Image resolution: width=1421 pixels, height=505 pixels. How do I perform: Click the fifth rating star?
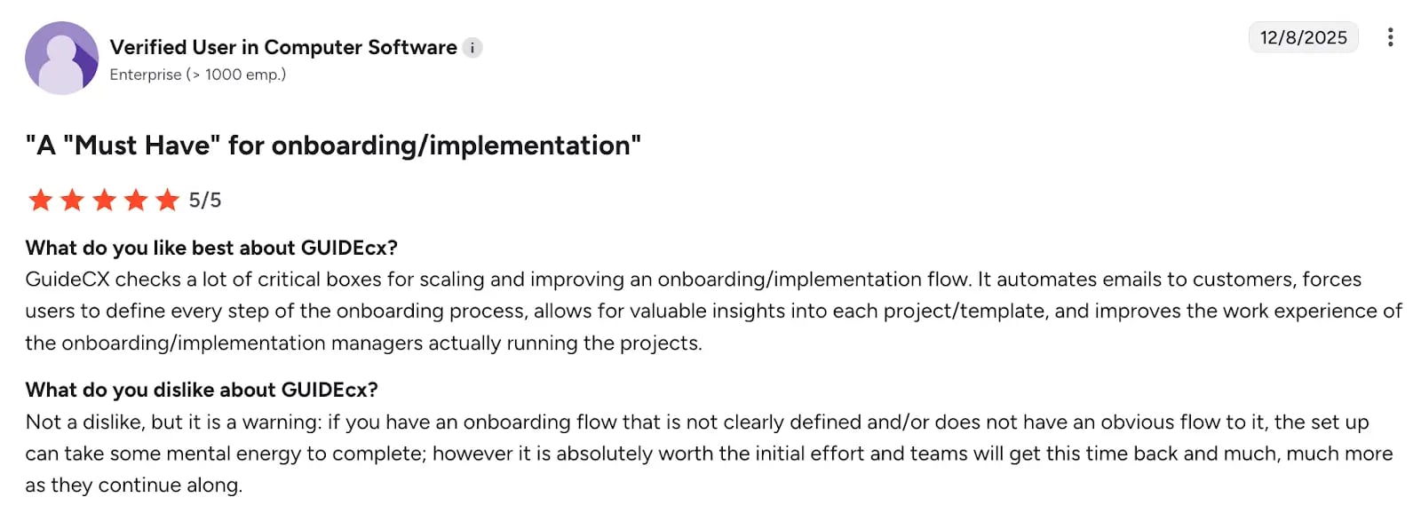167,201
